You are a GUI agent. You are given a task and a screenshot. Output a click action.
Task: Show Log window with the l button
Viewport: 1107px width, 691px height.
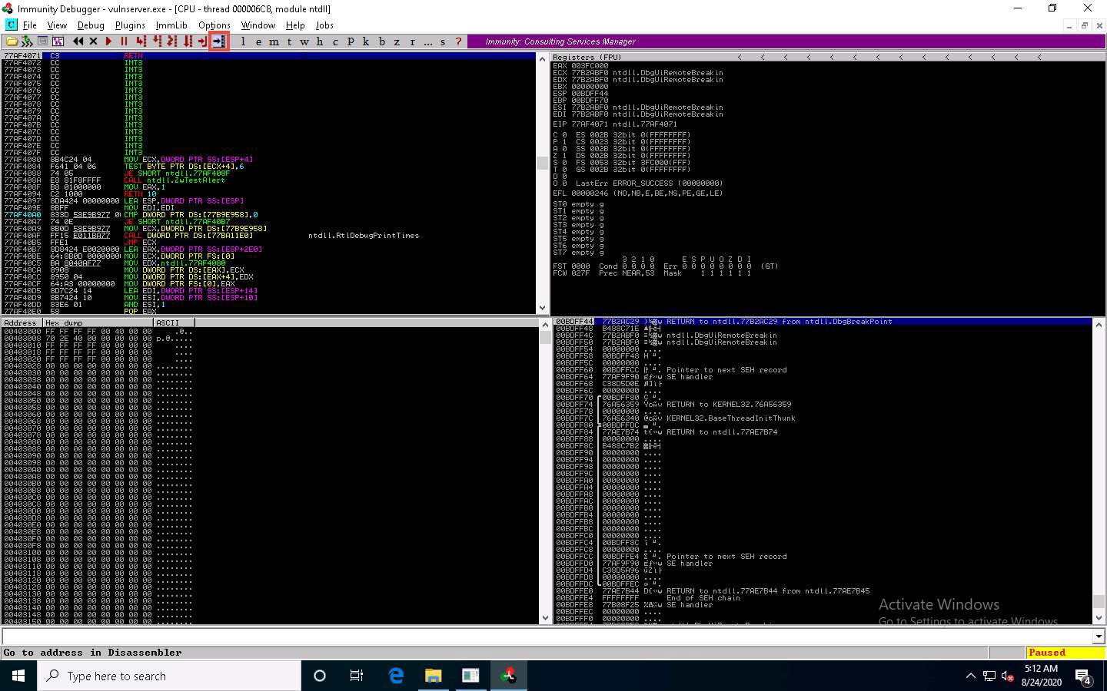(243, 41)
